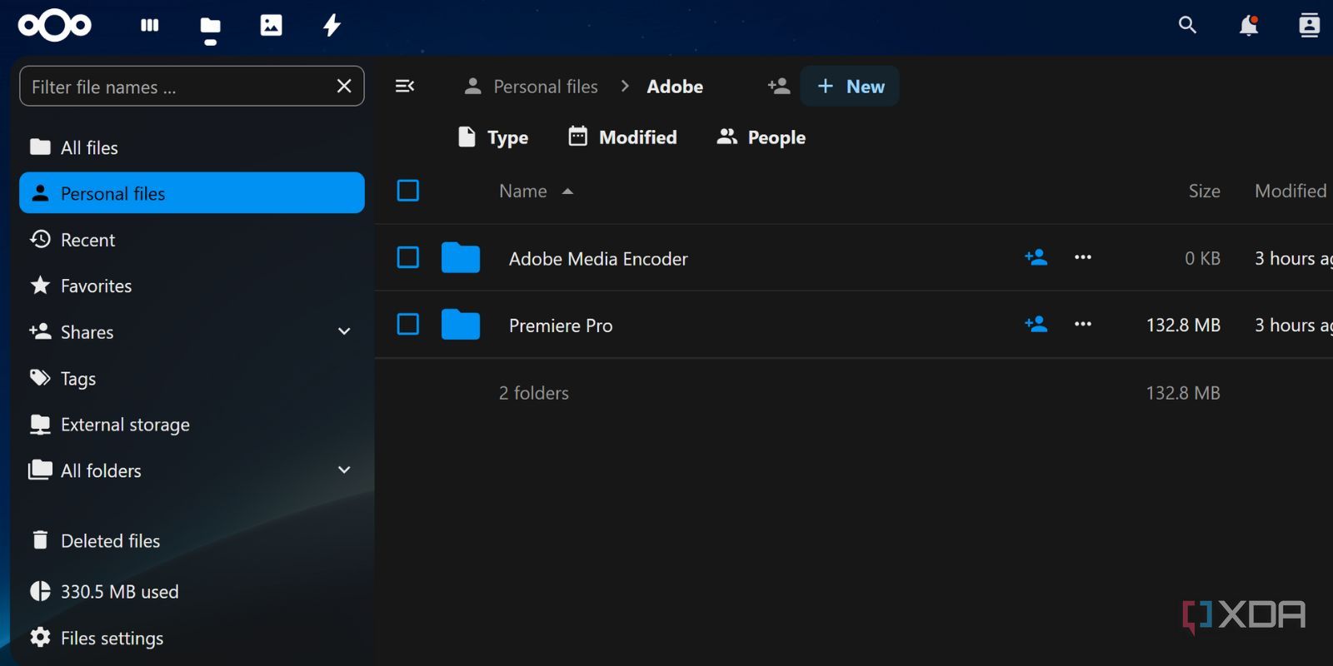Image resolution: width=1333 pixels, height=666 pixels.
Task: Open Files settings
Action: (x=192, y=638)
